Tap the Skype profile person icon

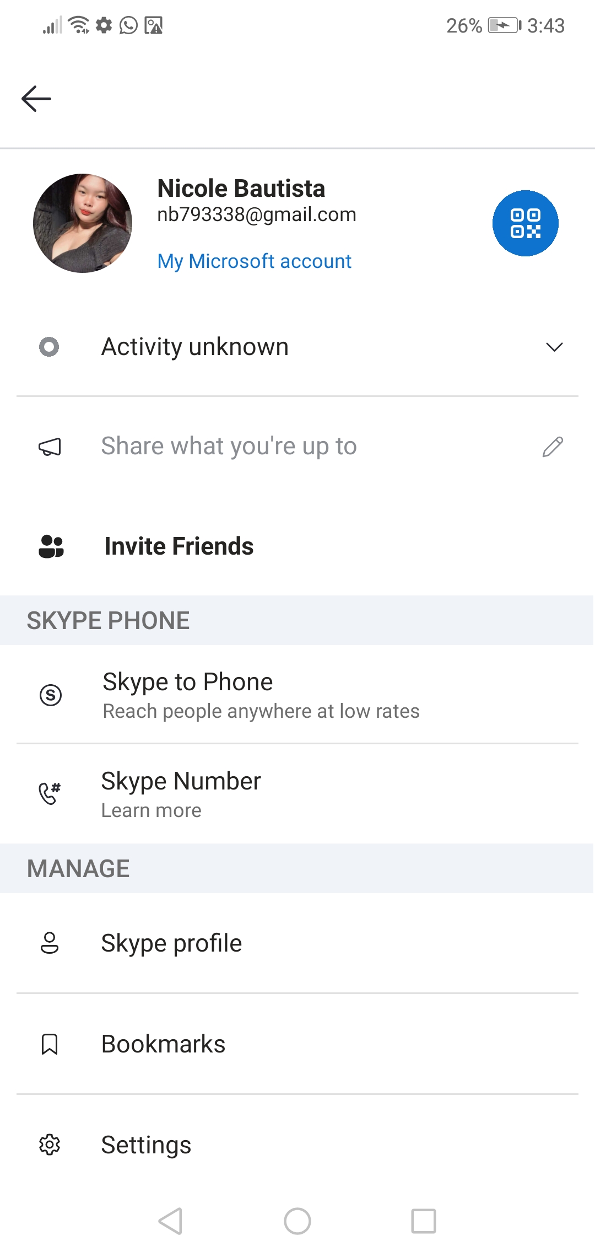[50, 943]
